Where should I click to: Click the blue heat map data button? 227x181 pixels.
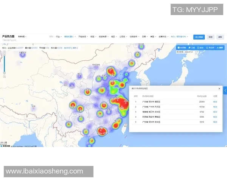199,37
